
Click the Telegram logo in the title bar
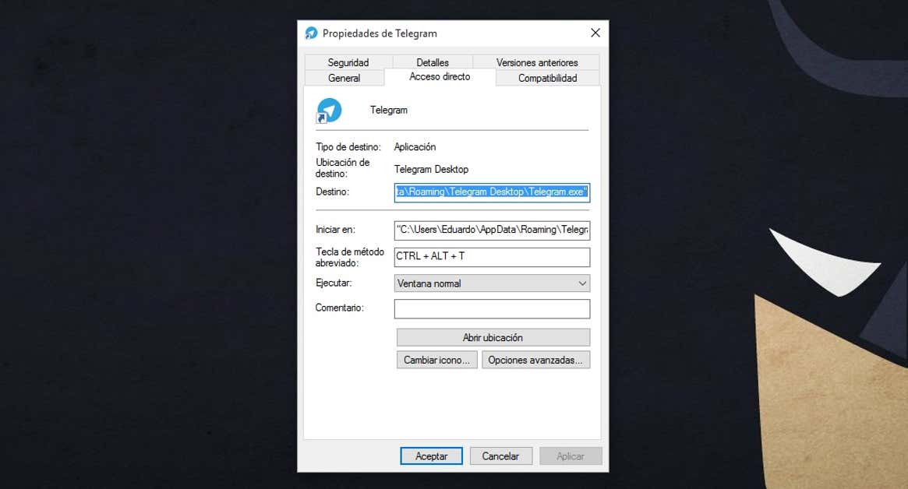click(x=312, y=33)
